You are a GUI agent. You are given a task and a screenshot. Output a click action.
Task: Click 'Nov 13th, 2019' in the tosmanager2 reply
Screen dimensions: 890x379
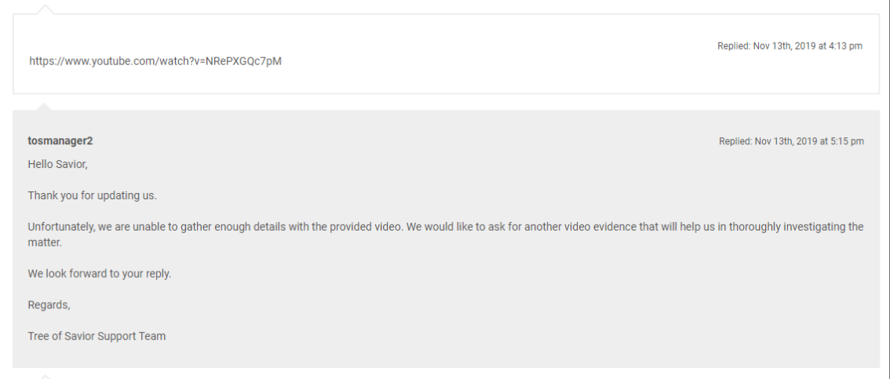tap(785, 142)
